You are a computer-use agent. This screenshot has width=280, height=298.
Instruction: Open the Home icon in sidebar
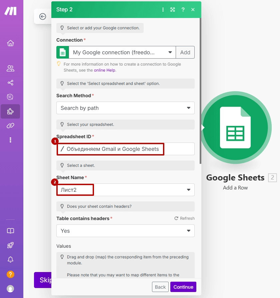pyautogui.click(x=10, y=43)
